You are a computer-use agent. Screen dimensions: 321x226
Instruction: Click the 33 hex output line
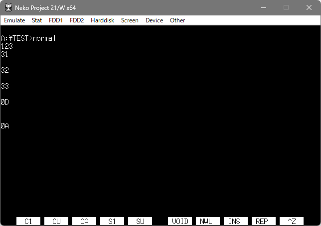pyautogui.click(x=4, y=86)
